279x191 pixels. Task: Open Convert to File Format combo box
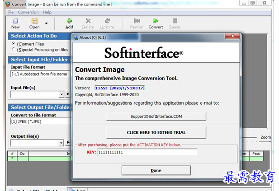[x=40, y=121]
